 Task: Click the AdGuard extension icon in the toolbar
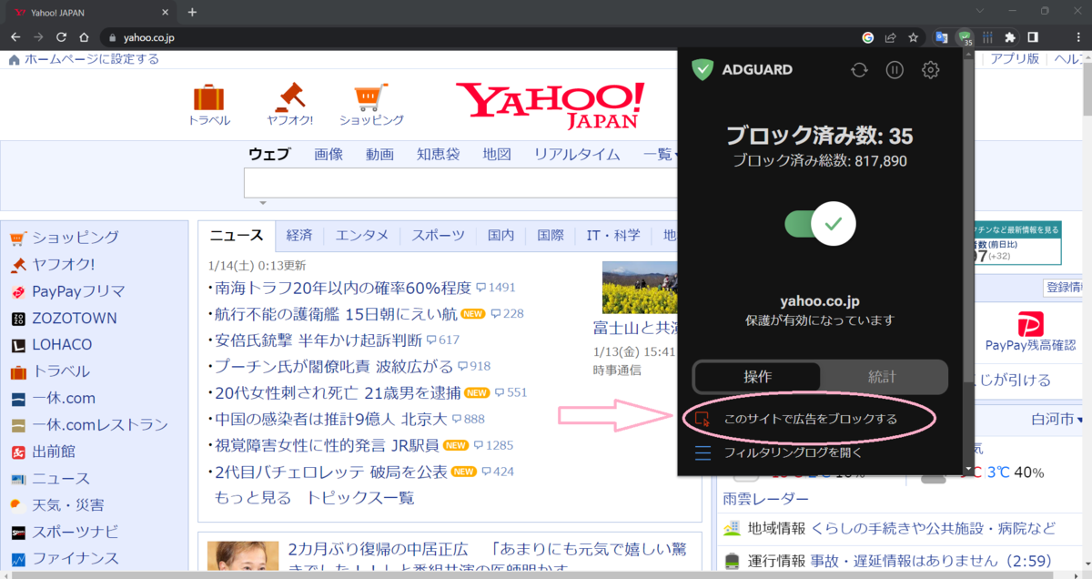[966, 37]
